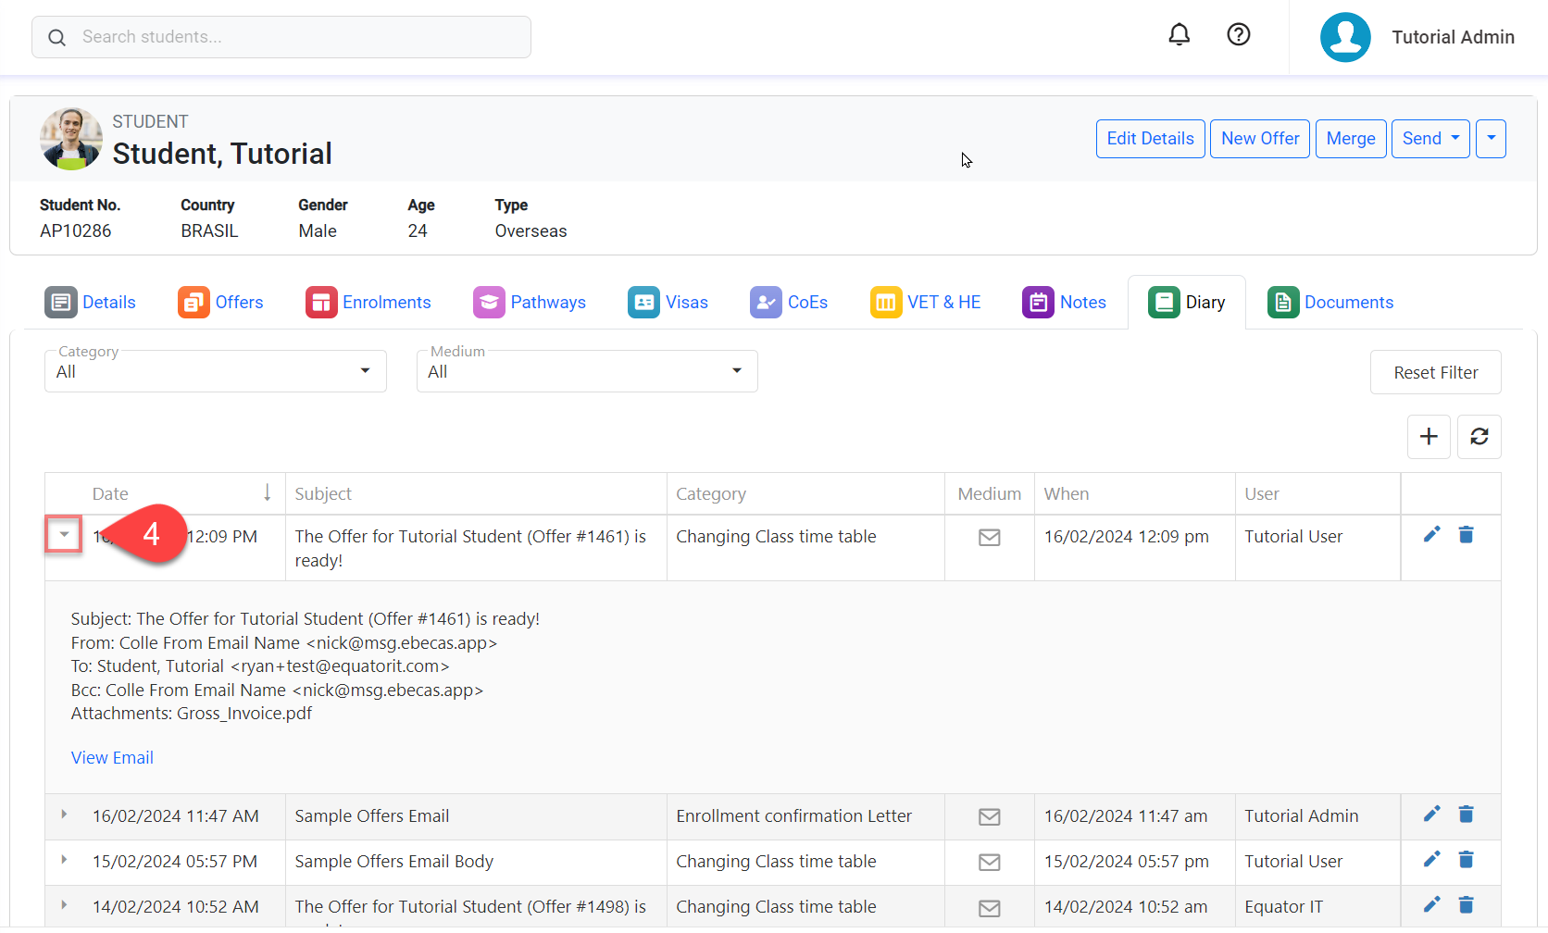Open the Category filter dropdown
The image size is (1548, 933).
(x=215, y=371)
